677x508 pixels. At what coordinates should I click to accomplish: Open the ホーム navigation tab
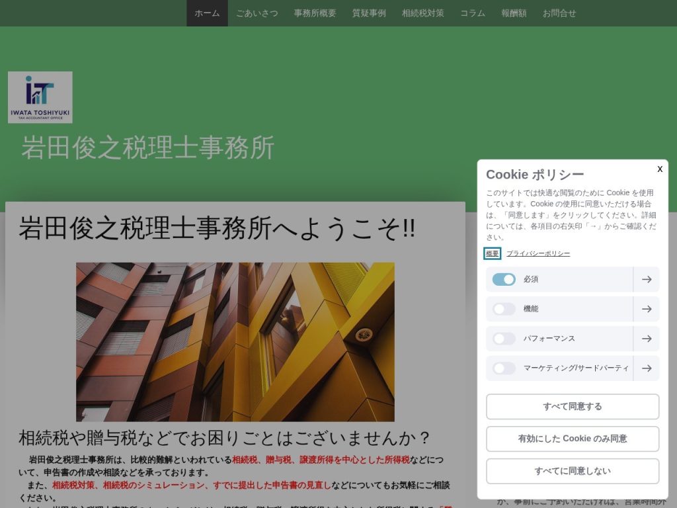[x=207, y=13]
